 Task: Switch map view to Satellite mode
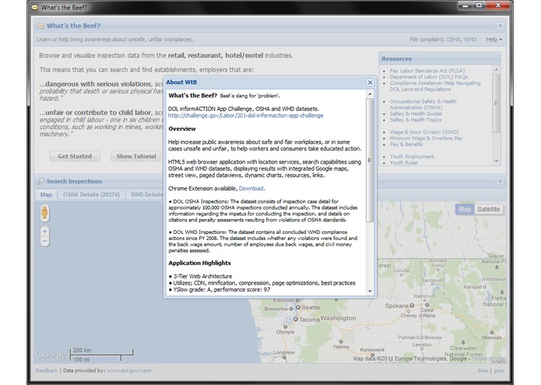[489, 209]
